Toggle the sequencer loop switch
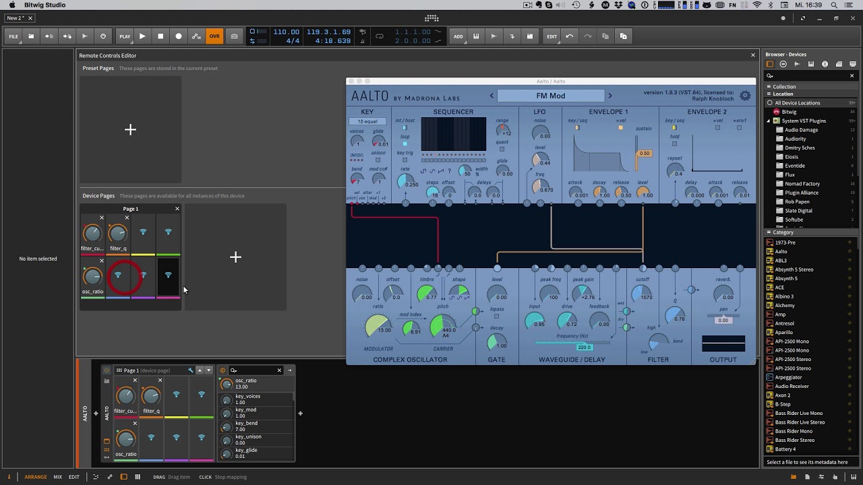Viewport: 863px width, 485px height. coord(405,143)
